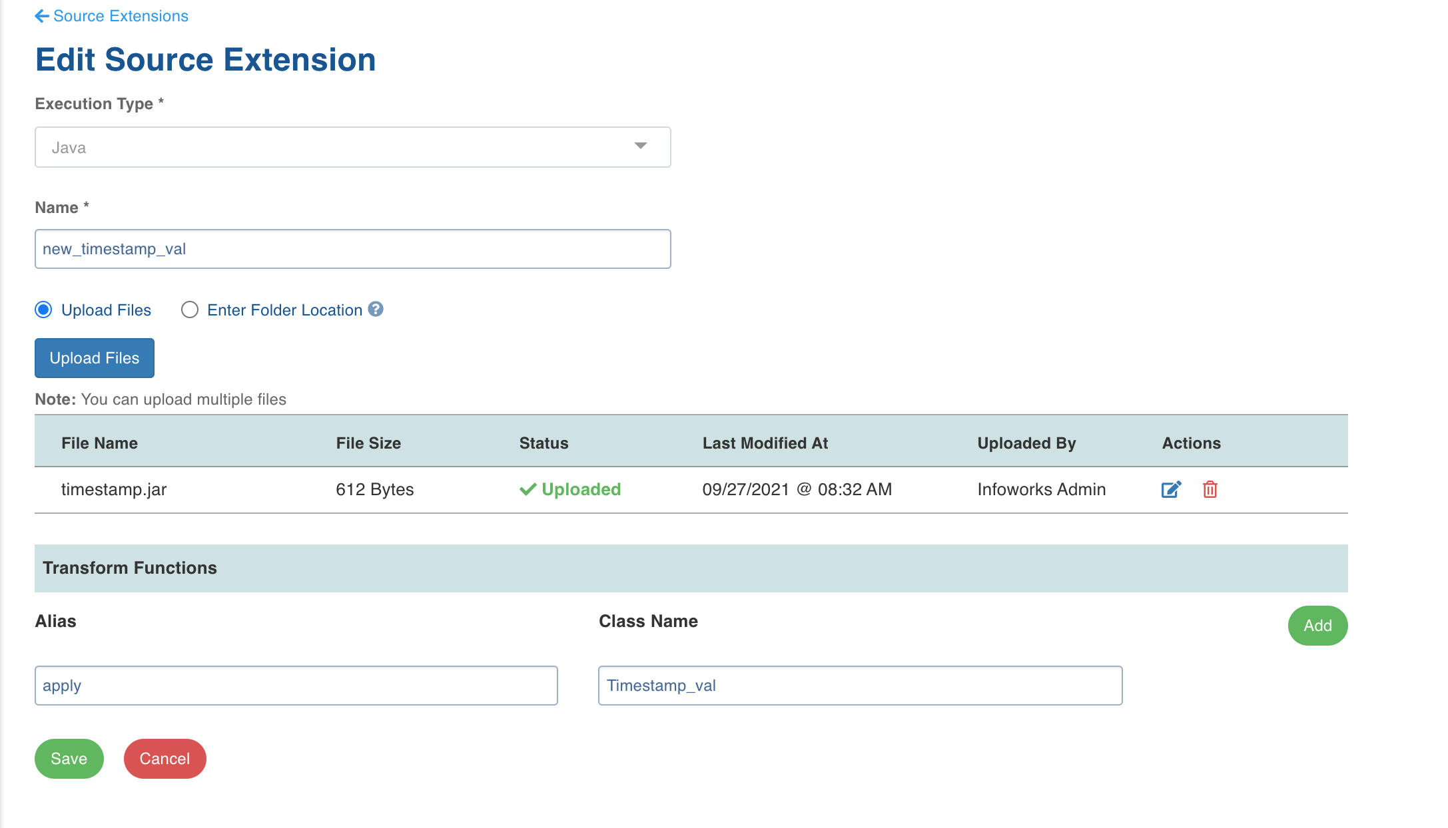Click the edit pencil icon for timestamp.jar
This screenshot has height=828, width=1448.
click(1171, 490)
